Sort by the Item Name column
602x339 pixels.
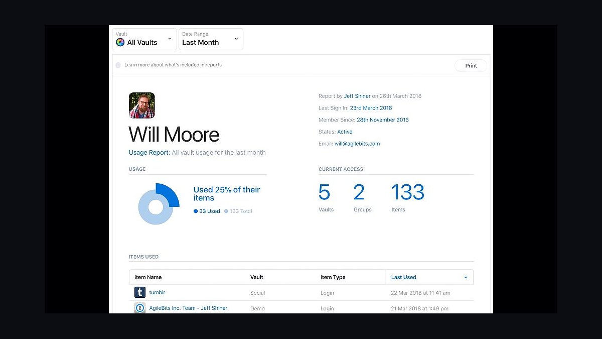point(148,277)
